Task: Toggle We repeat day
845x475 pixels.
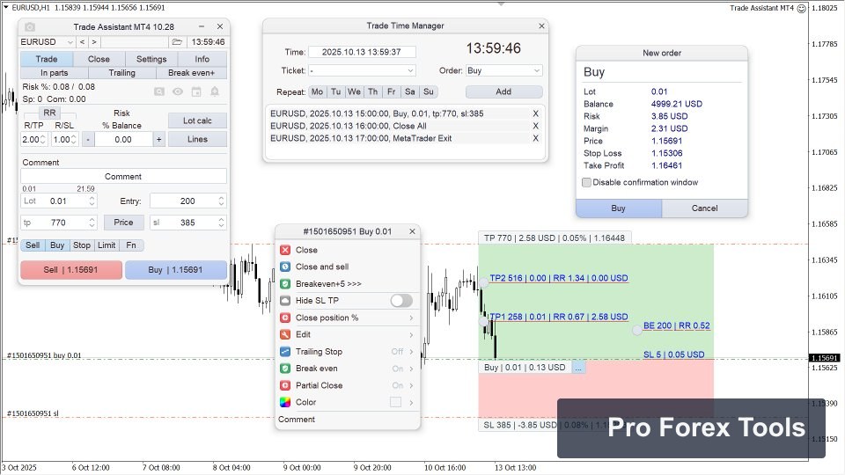Action: [354, 92]
